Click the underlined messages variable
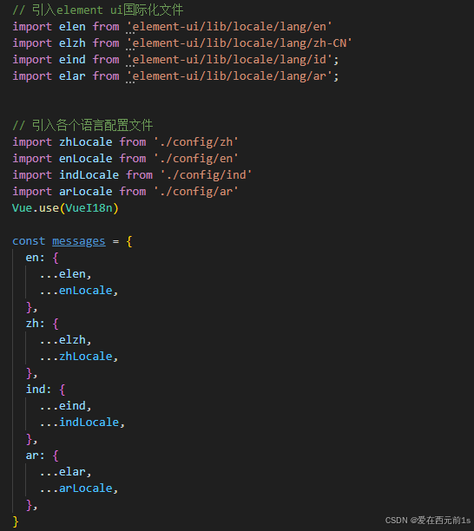This screenshot has height=531, width=474. click(x=79, y=241)
